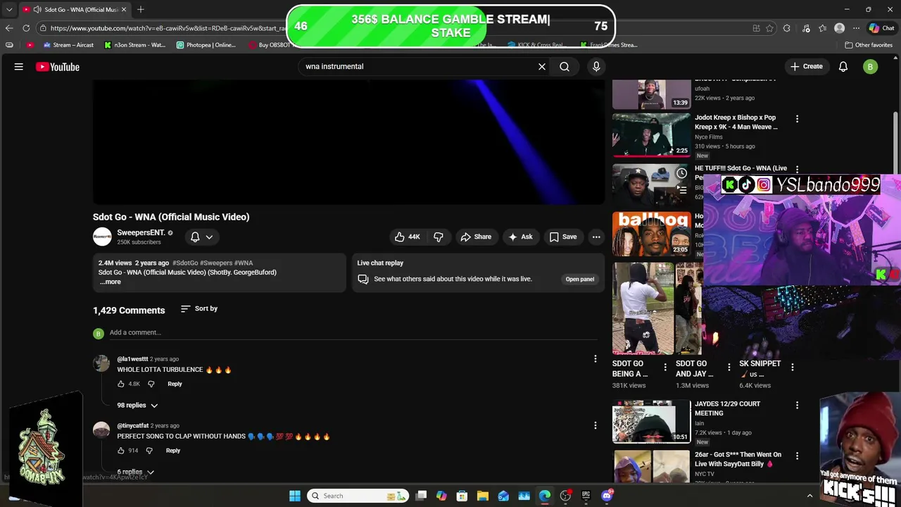This screenshot has width=901, height=507.
Task: Open the Other favorites folder
Action: click(869, 45)
